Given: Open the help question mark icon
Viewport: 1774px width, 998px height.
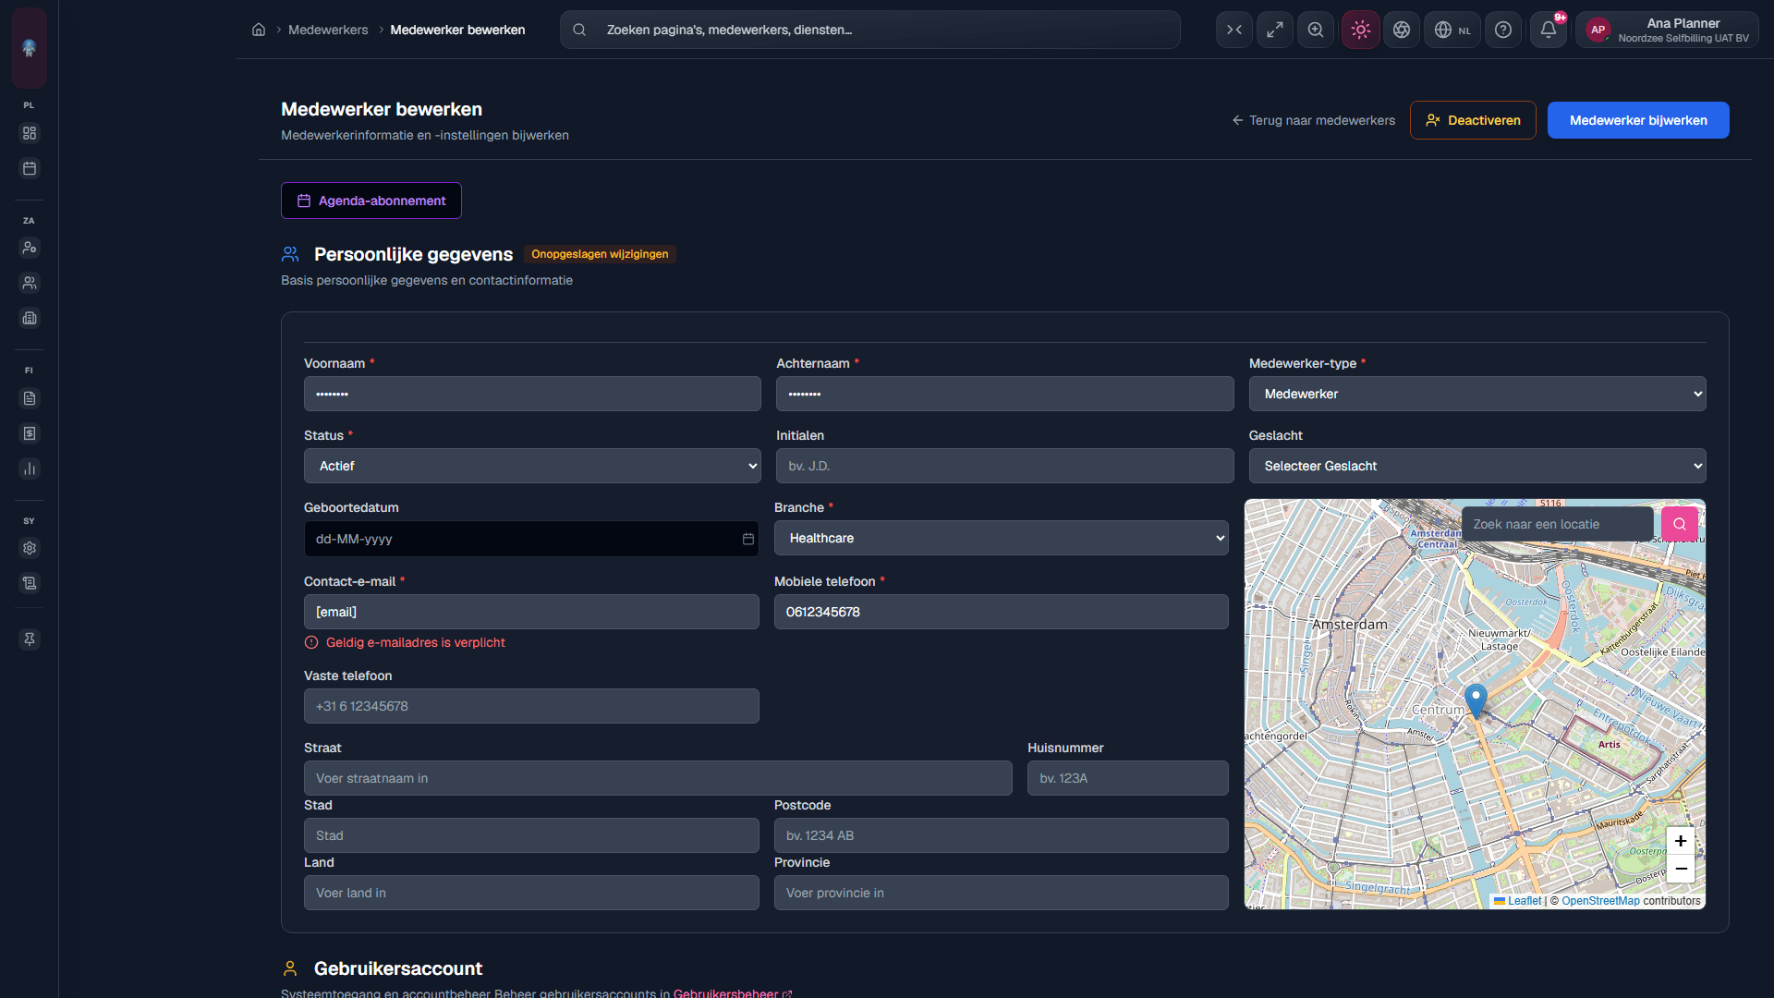Looking at the screenshot, I should coord(1503,30).
